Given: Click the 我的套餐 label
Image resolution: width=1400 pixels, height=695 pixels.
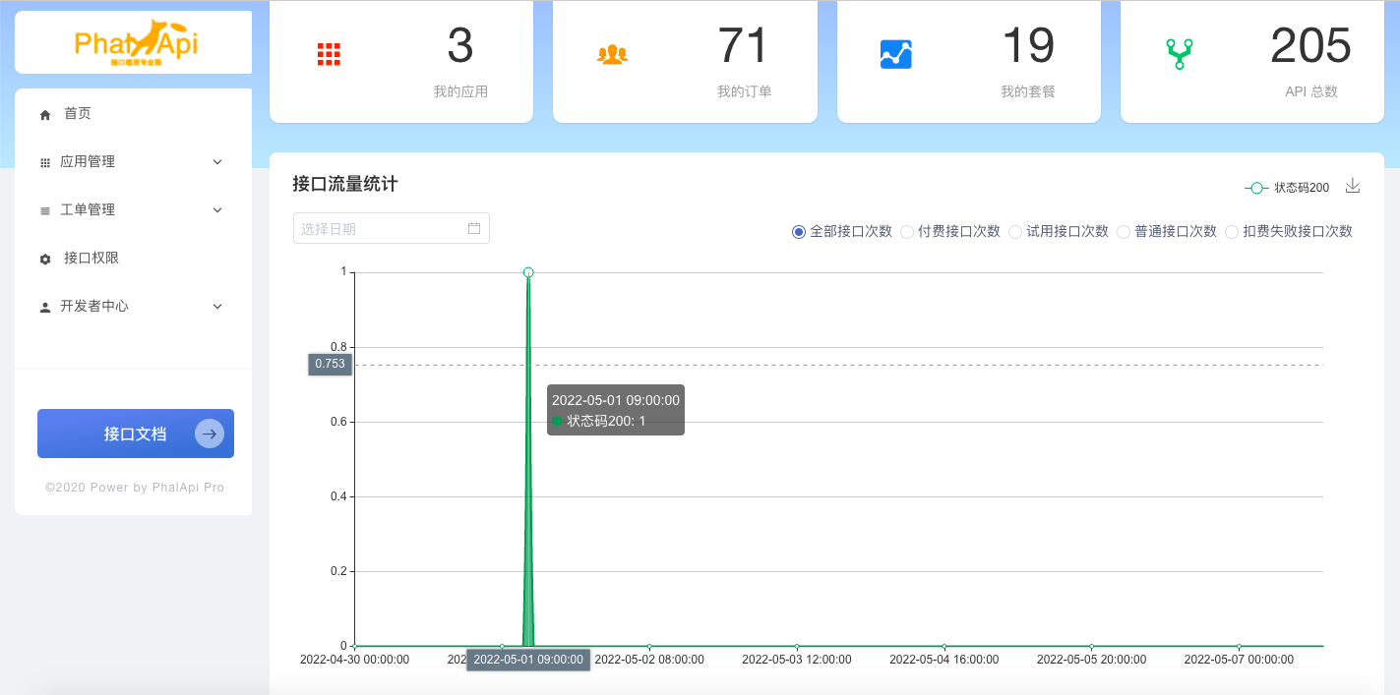Looking at the screenshot, I should coord(1028,91).
